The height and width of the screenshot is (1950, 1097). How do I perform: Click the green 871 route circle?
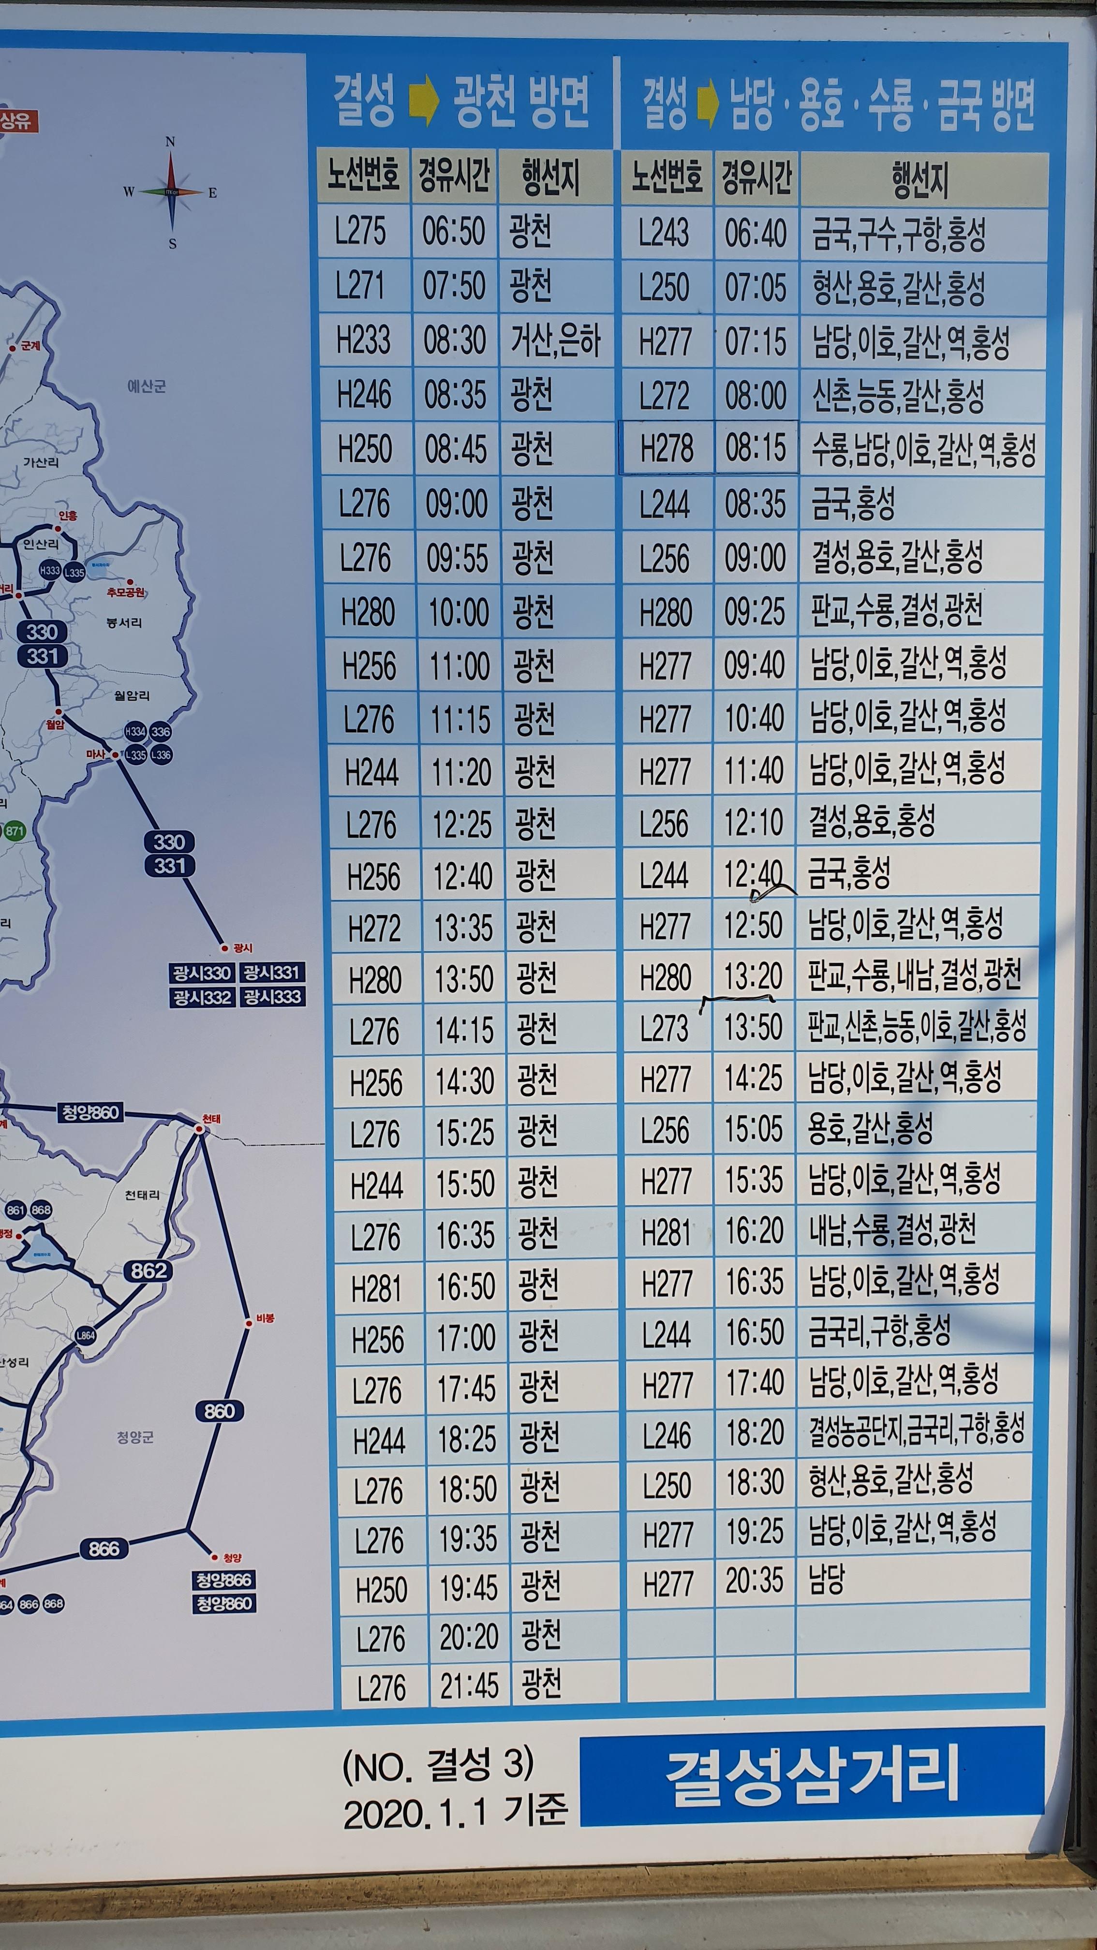click(15, 830)
